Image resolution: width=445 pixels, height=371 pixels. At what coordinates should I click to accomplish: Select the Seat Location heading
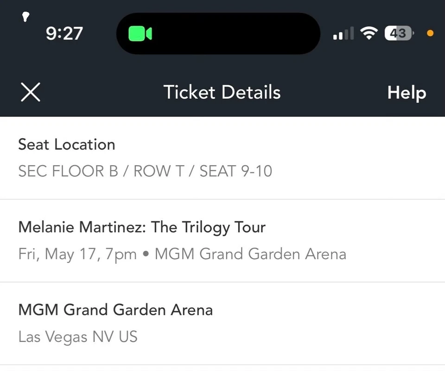pyautogui.click(x=66, y=144)
